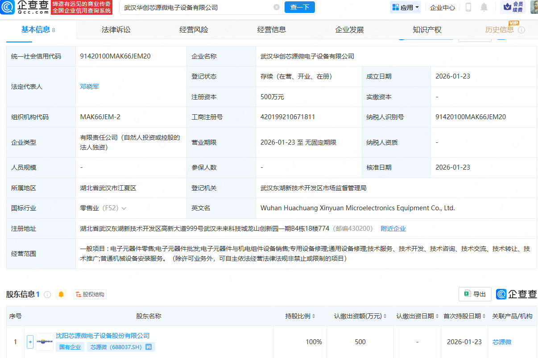
Task: Expand the 零售业 (F52) industry chevron
Action: coord(124,208)
